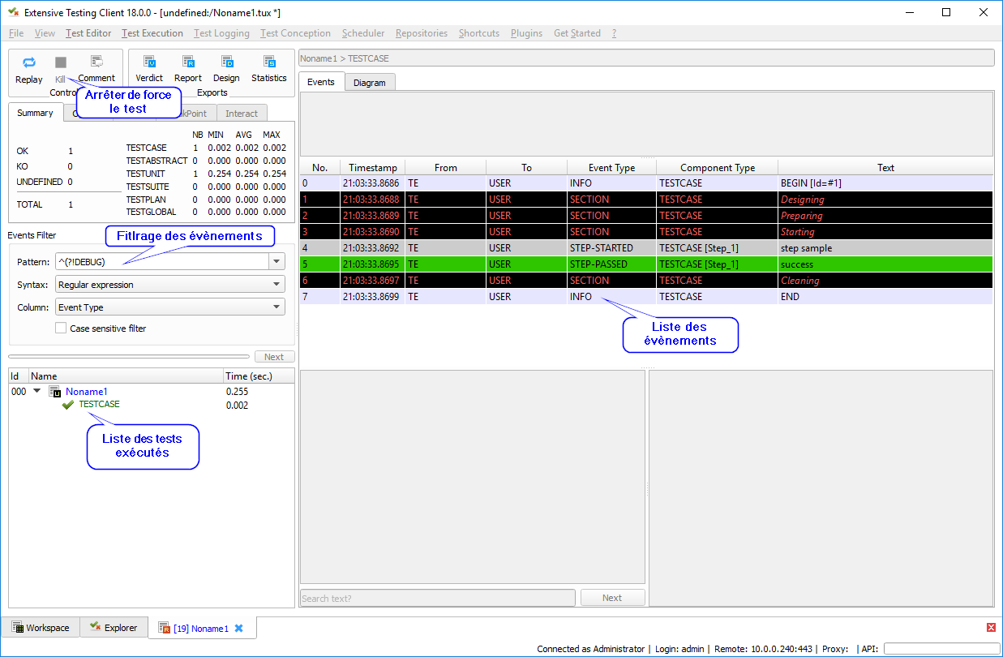1003x657 pixels.
Task: Open the Plugins menu
Action: coord(527,33)
